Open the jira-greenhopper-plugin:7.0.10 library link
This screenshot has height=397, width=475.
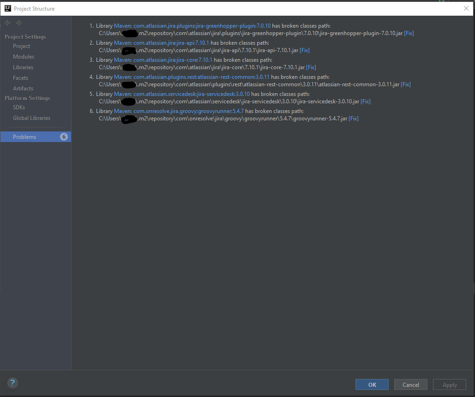click(192, 26)
